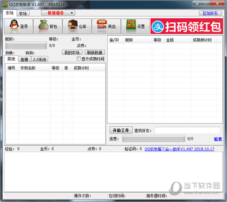Select the 鱼塘 tab

pyautogui.click(x=24, y=59)
